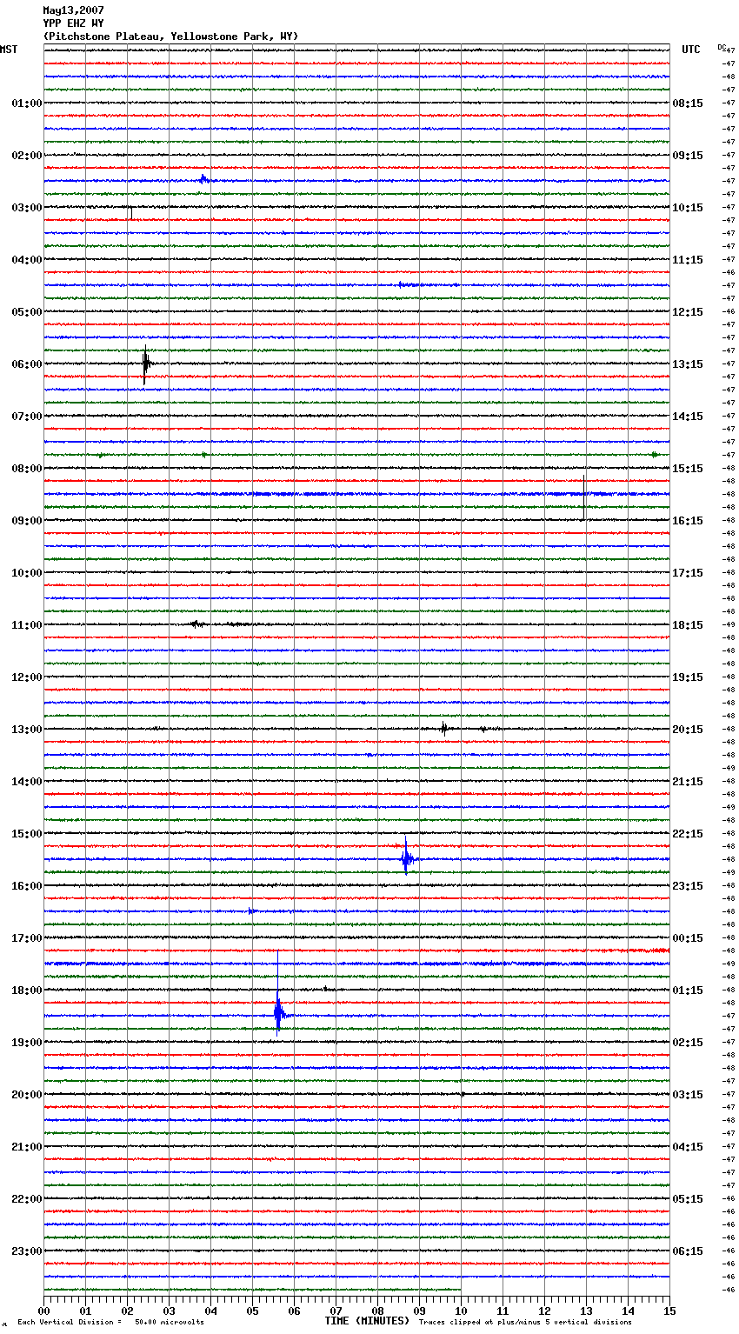The width and height of the screenshot is (739, 1334).
Task: Select the 03:00 MST time label
Action: [x=27, y=208]
